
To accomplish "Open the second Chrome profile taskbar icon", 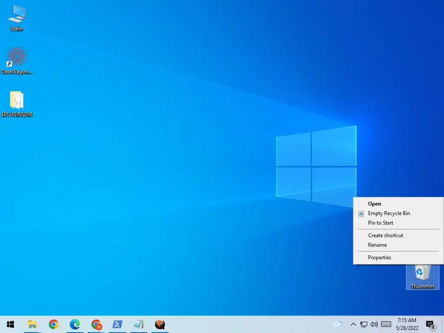I will click(x=96, y=324).
